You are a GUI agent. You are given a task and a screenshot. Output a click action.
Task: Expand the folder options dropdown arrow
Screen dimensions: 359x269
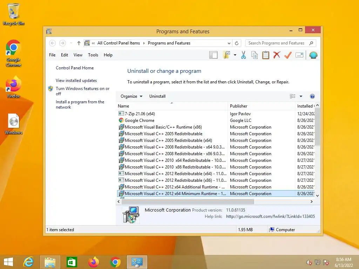coord(235,55)
